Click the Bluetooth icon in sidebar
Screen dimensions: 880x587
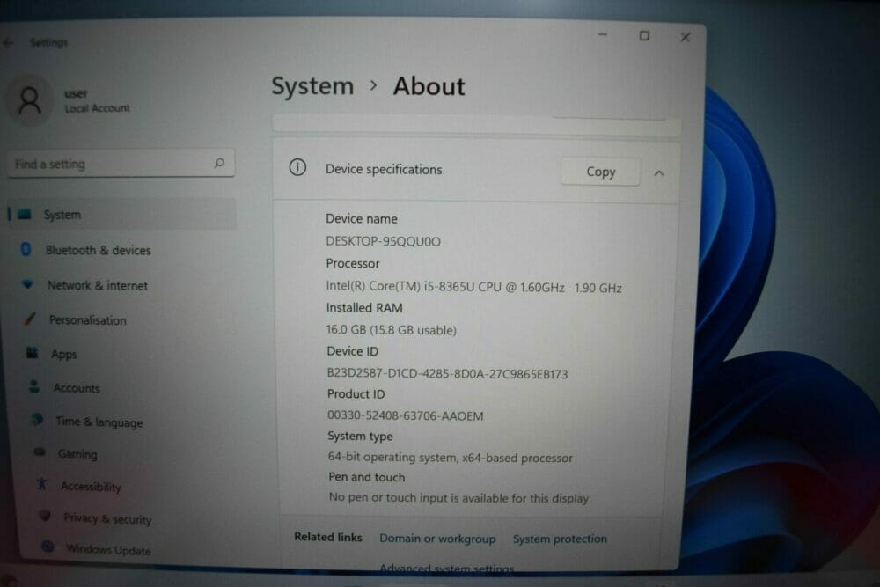point(26,249)
